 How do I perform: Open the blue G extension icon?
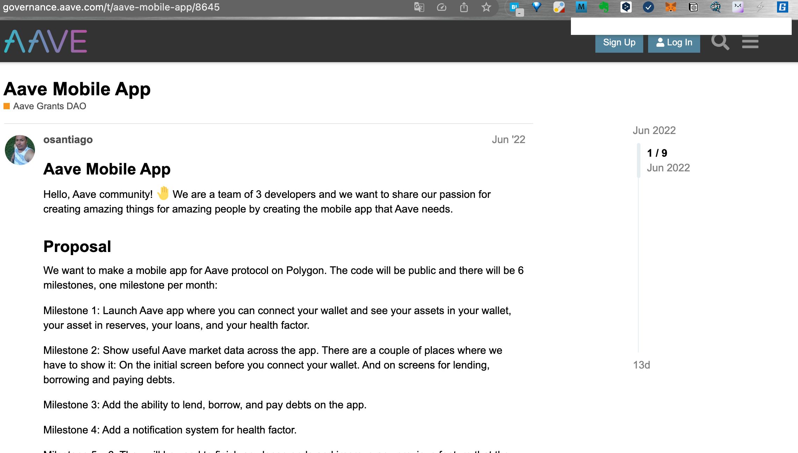coord(783,7)
